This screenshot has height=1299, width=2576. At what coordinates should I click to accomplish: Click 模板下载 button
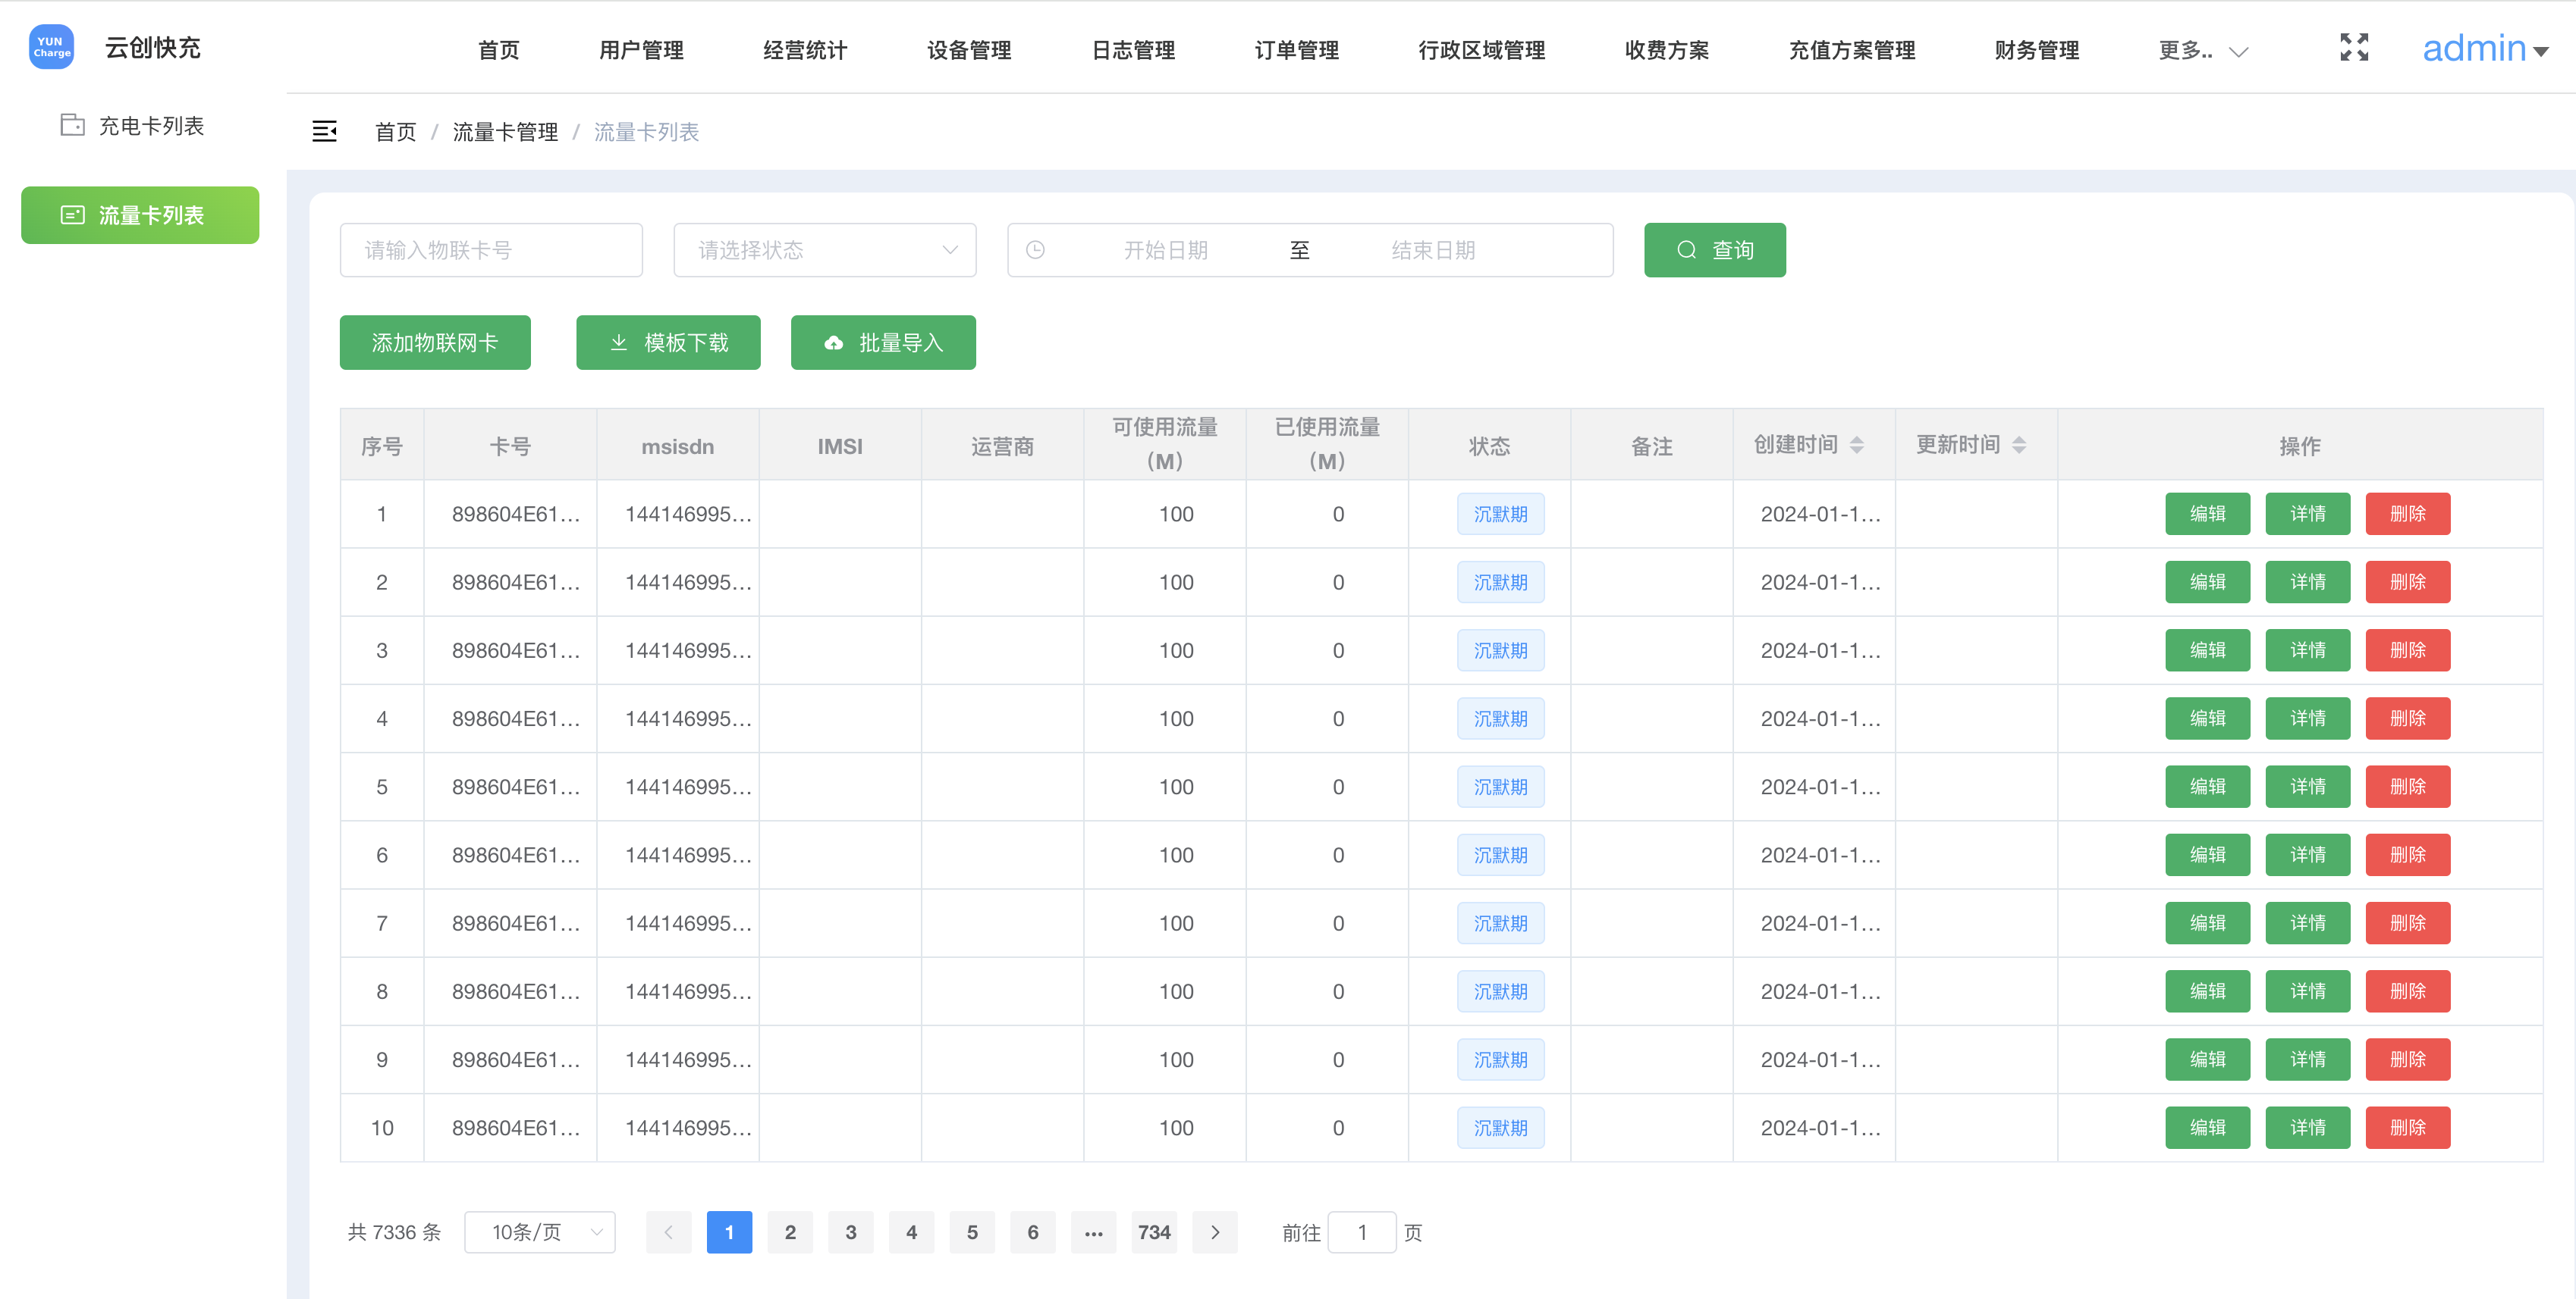[x=668, y=343]
